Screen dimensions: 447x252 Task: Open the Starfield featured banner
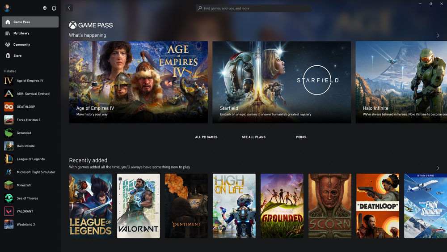(x=282, y=82)
